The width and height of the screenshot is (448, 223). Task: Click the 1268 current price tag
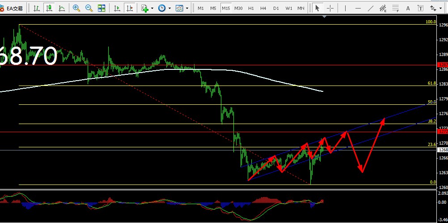pos(443,150)
